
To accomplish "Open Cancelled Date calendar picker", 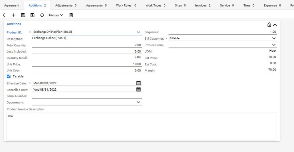I will 139,89.
